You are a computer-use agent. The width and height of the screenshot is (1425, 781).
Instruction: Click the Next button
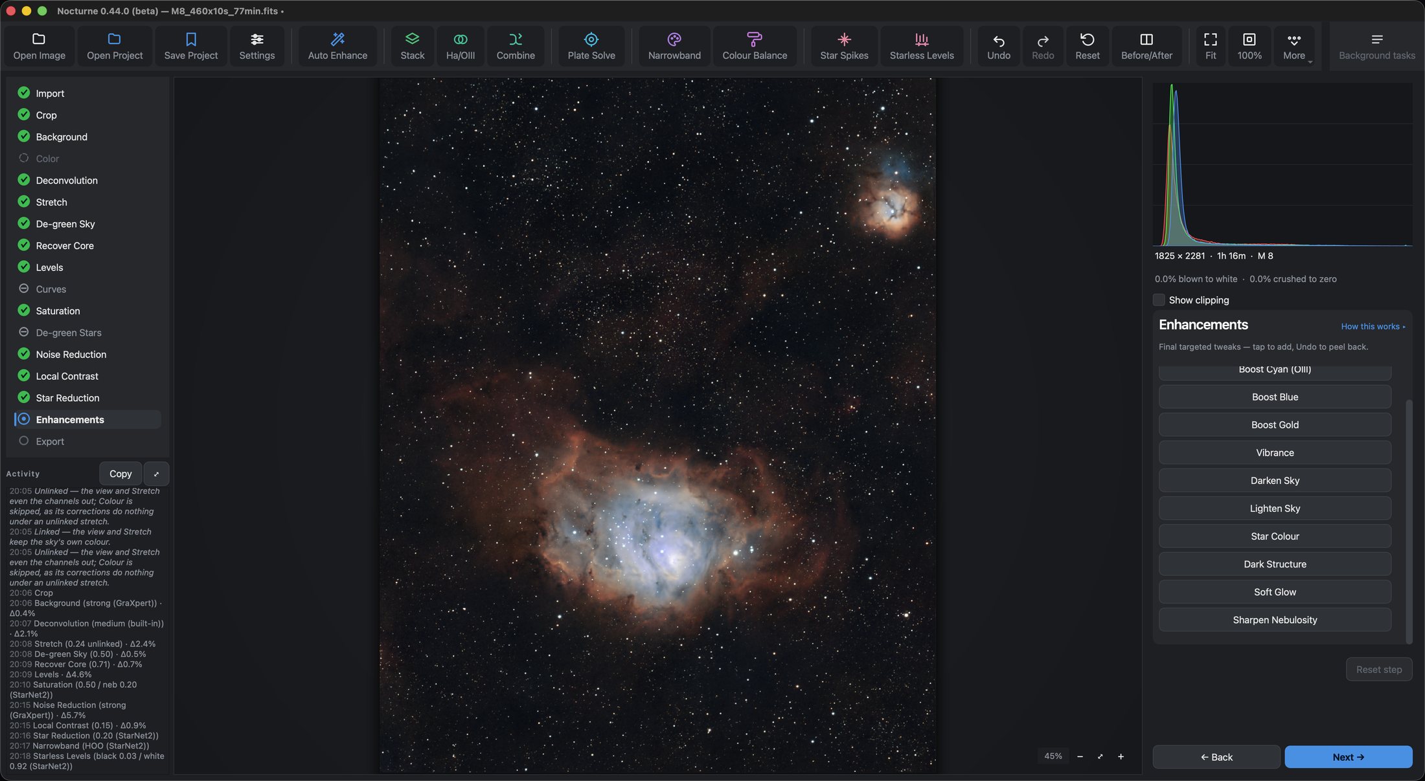(x=1348, y=756)
